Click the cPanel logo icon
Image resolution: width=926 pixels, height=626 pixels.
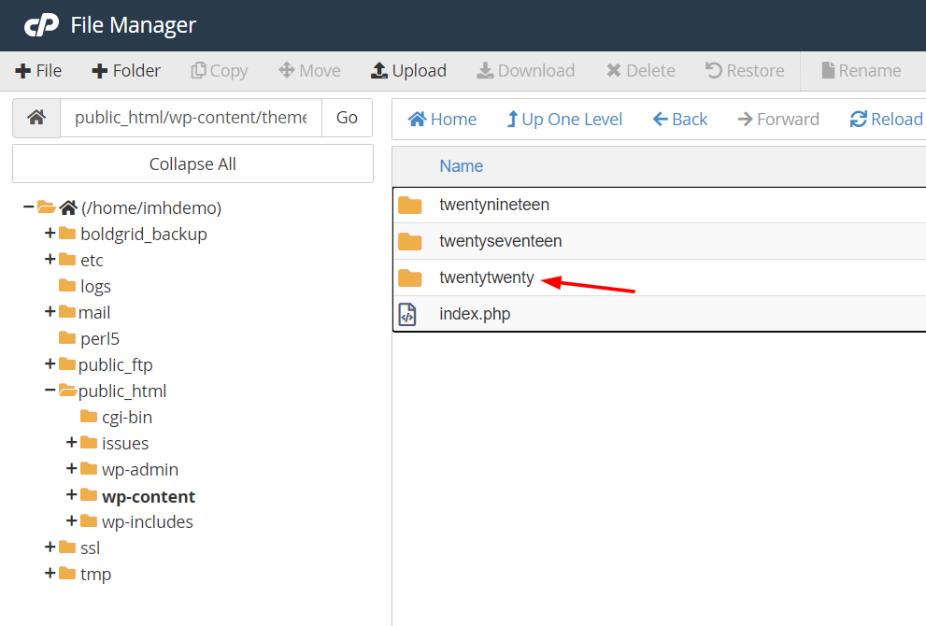tap(41, 25)
